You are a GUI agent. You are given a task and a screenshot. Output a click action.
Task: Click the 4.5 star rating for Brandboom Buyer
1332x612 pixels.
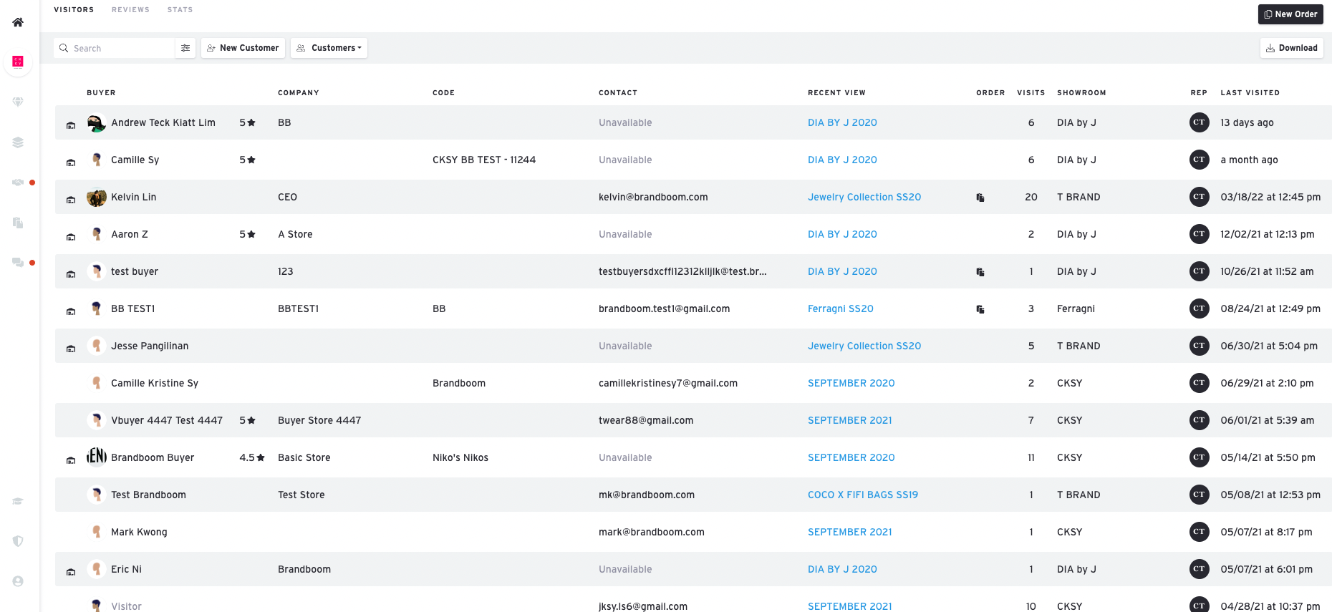pos(252,457)
